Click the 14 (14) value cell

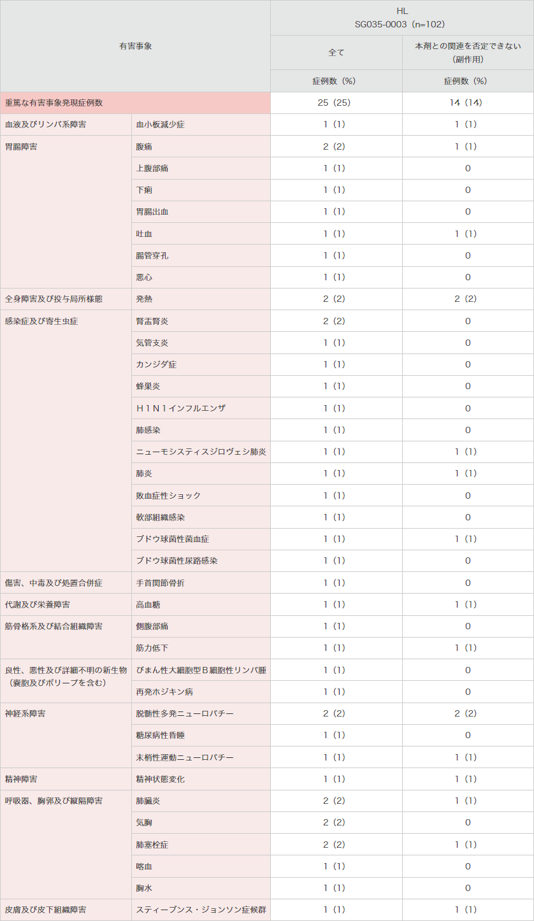point(468,103)
